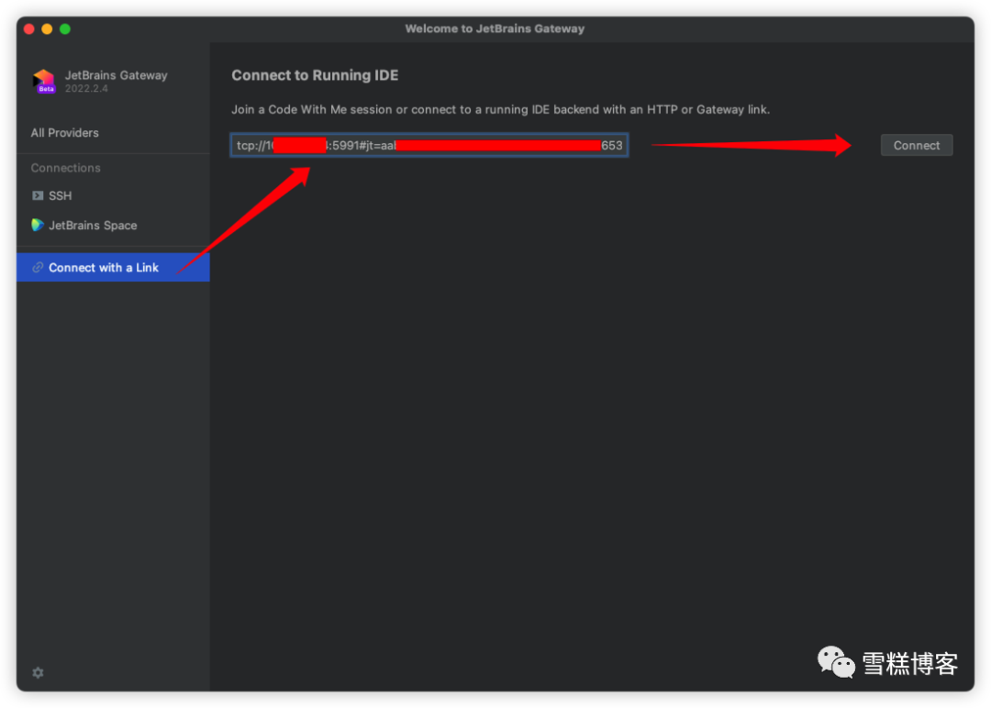991x708 pixels.
Task: Open the settings gear icon
Action: 38,672
